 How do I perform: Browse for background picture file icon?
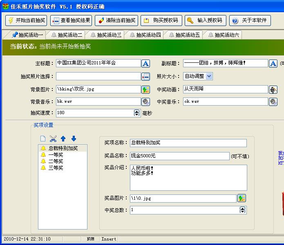(x=146, y=89)
